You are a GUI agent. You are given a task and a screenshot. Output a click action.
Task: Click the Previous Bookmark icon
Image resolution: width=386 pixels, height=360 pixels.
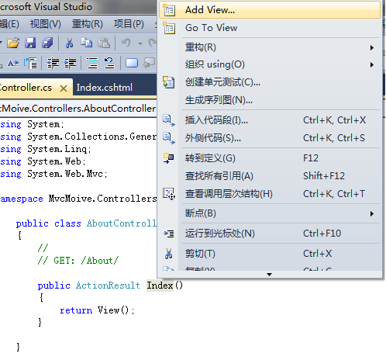click(150, 63)
